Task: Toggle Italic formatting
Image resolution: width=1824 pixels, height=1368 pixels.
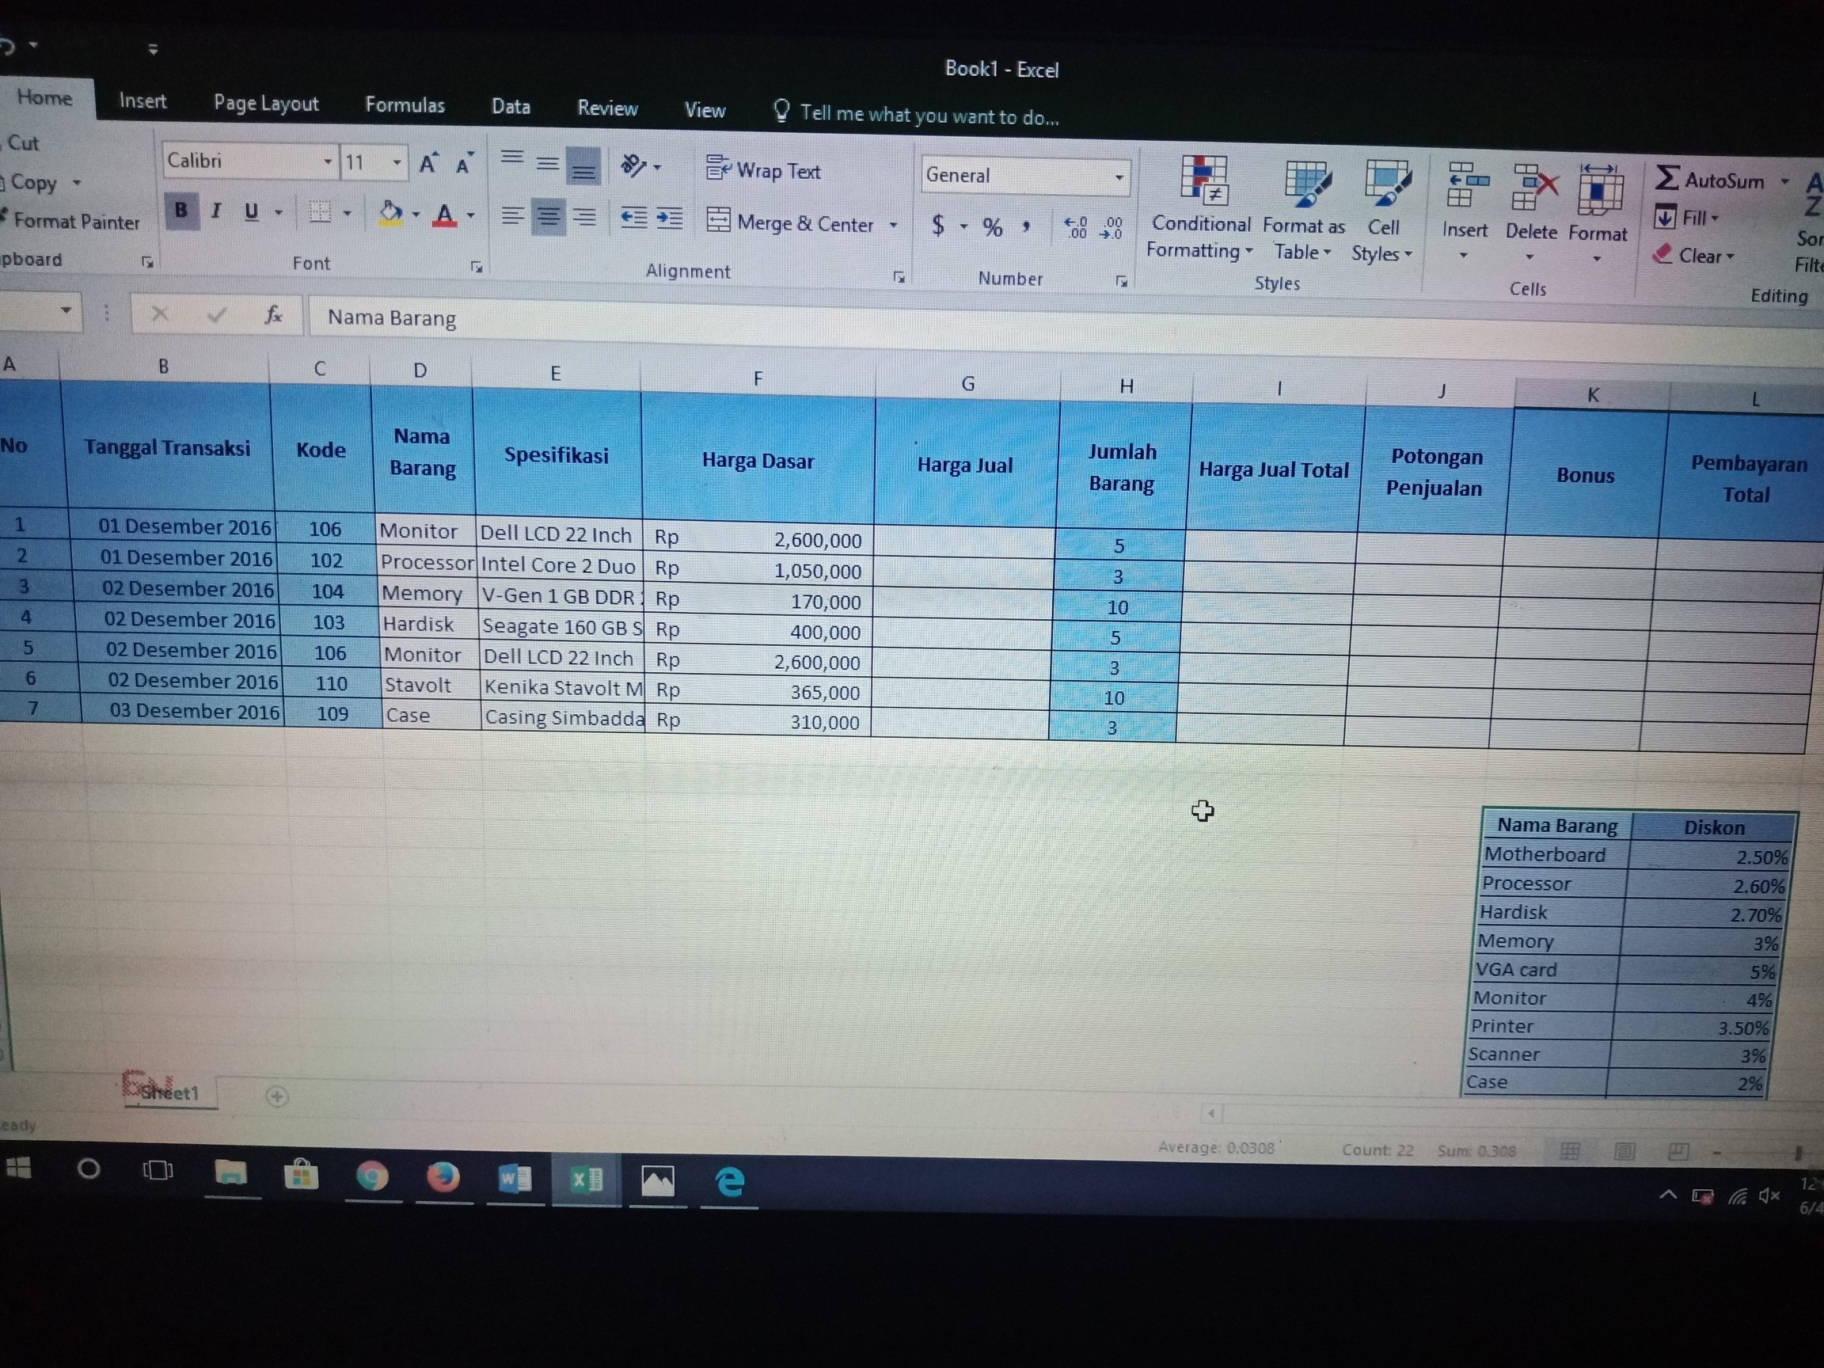Action: coord(216,212)
